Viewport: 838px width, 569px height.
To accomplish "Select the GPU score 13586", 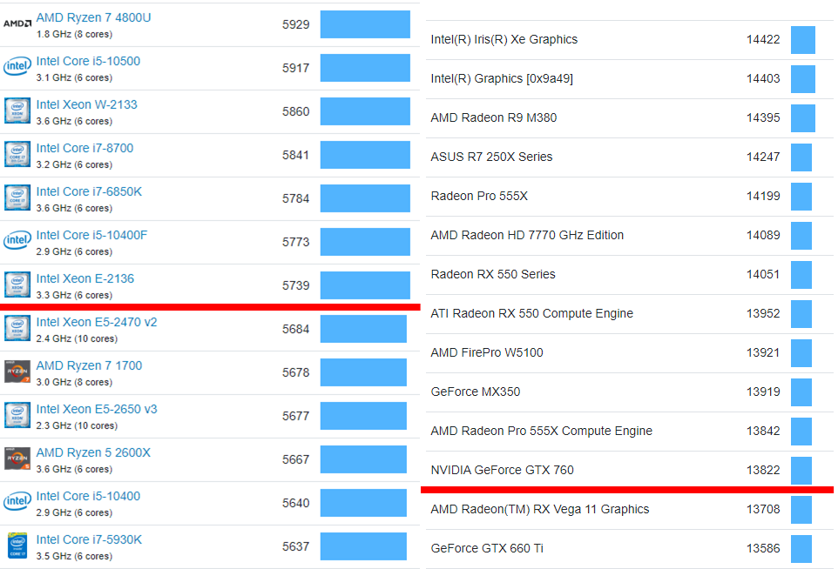I will 763,548.
